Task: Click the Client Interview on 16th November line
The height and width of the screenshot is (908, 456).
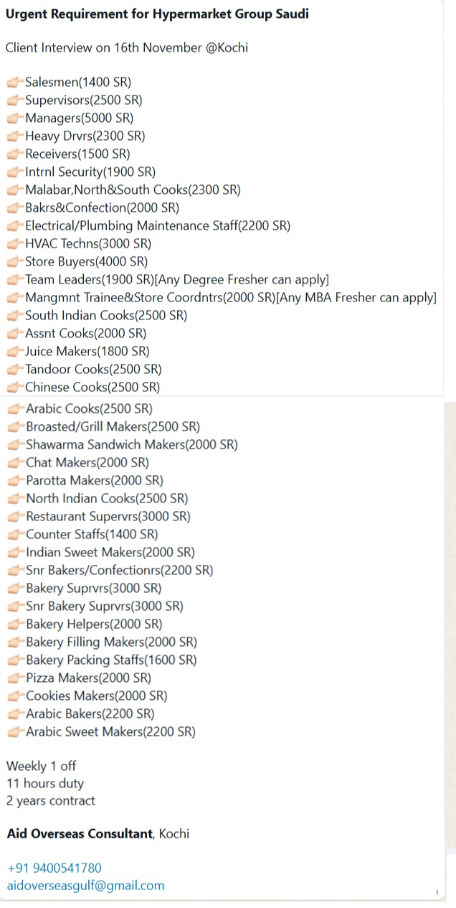Action: point(127,48)
